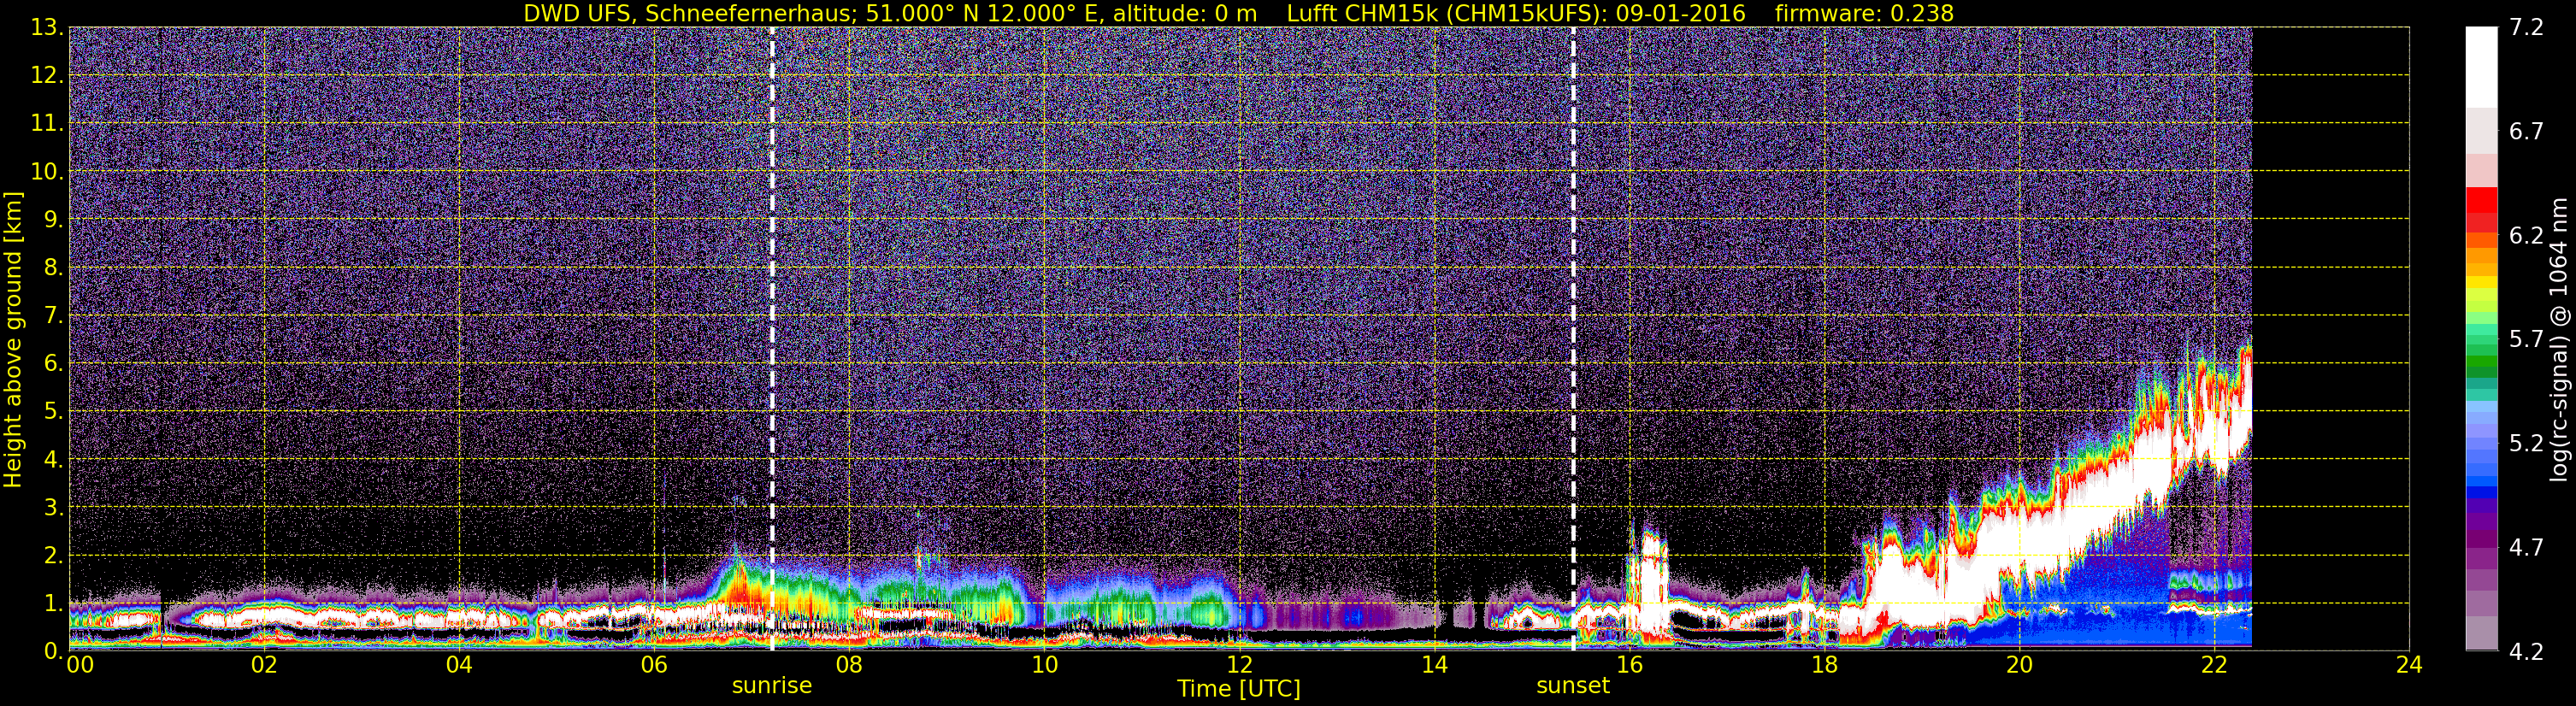Click the "7.2" colorbar value
The height and width of the screenshot is (706, 2576).
tap(2526, 28)
